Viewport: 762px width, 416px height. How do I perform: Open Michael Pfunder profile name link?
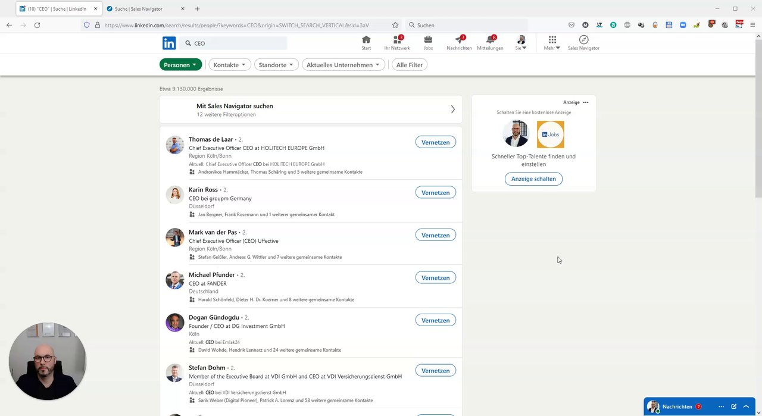(x=212, y=275)
